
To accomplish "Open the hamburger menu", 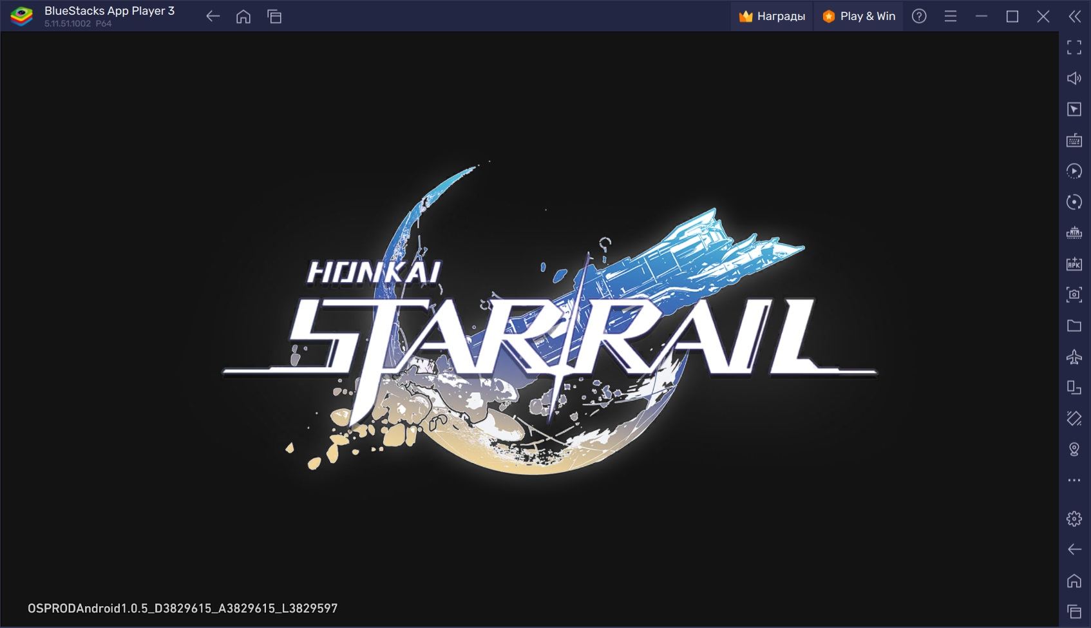I will [x=950, y=16].
